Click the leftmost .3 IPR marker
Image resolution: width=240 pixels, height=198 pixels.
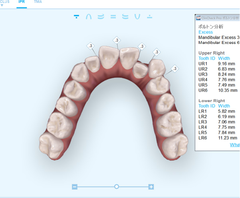coord(91,47)
